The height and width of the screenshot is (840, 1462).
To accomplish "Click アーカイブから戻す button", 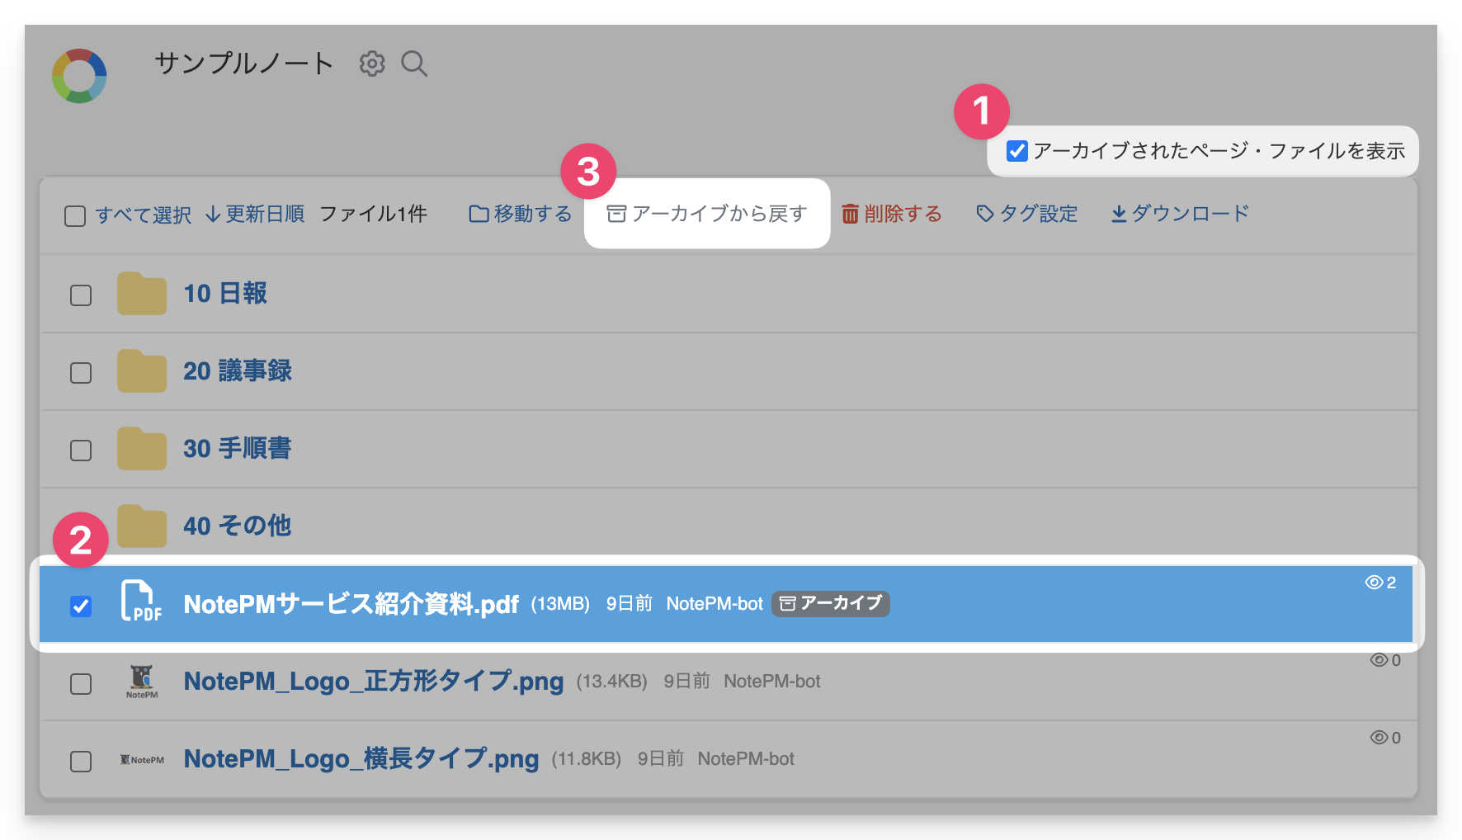I will [707, 215].
